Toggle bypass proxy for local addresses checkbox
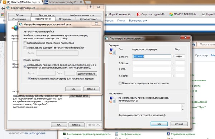Image resolution: width=215 pixels, height=139 pixels. (29, 78)
